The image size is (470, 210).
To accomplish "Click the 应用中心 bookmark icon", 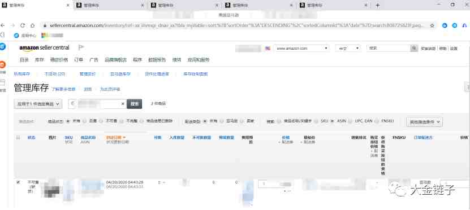I will (16, 36).
